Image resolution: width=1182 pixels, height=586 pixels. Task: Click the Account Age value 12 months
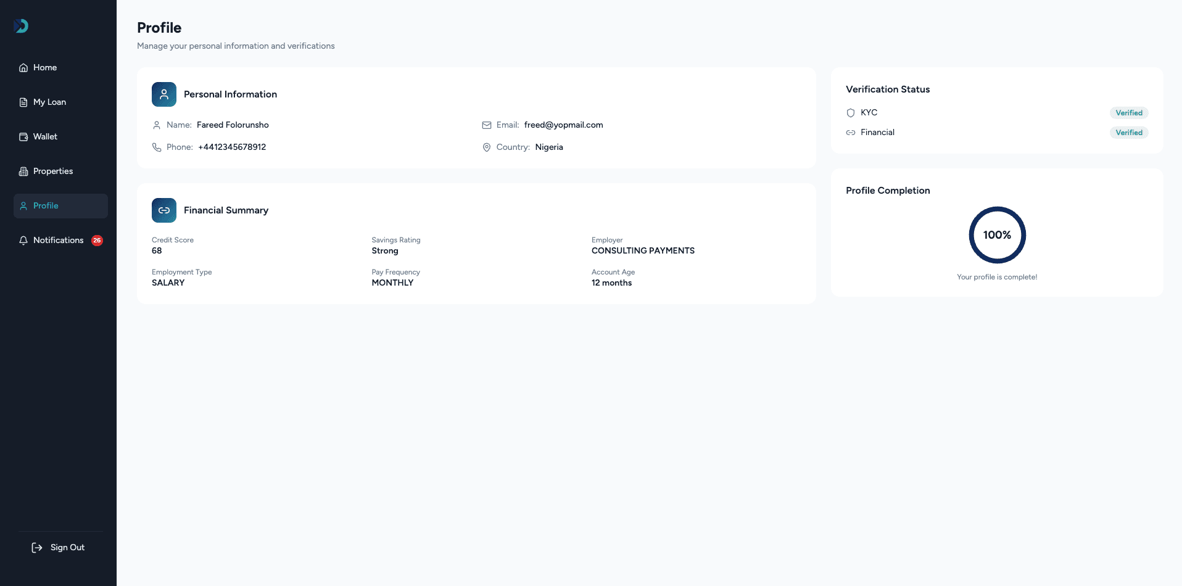[x=611, y=283]
